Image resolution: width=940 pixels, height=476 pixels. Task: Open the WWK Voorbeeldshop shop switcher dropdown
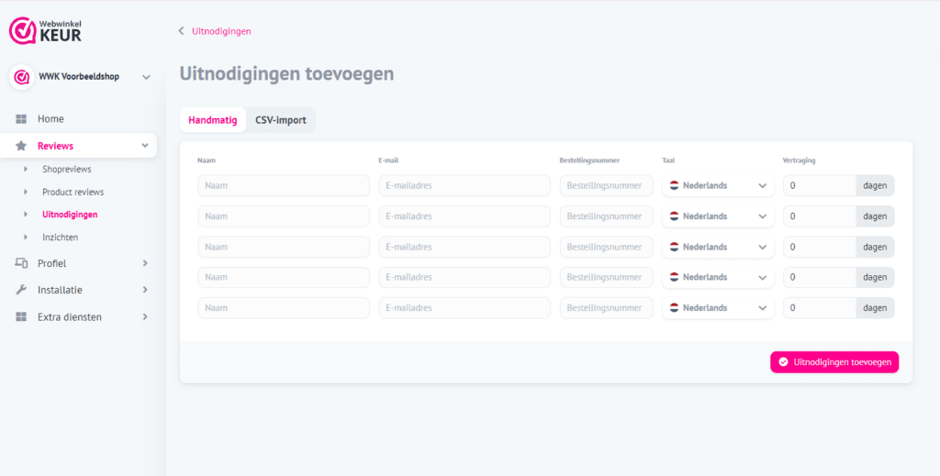point(146,77)
